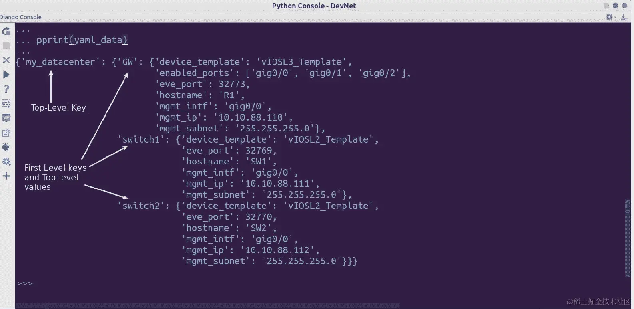Expand the small arrow next to top-right gear
This screenshot has height=309, width=634.
click(x=615, y=17)
